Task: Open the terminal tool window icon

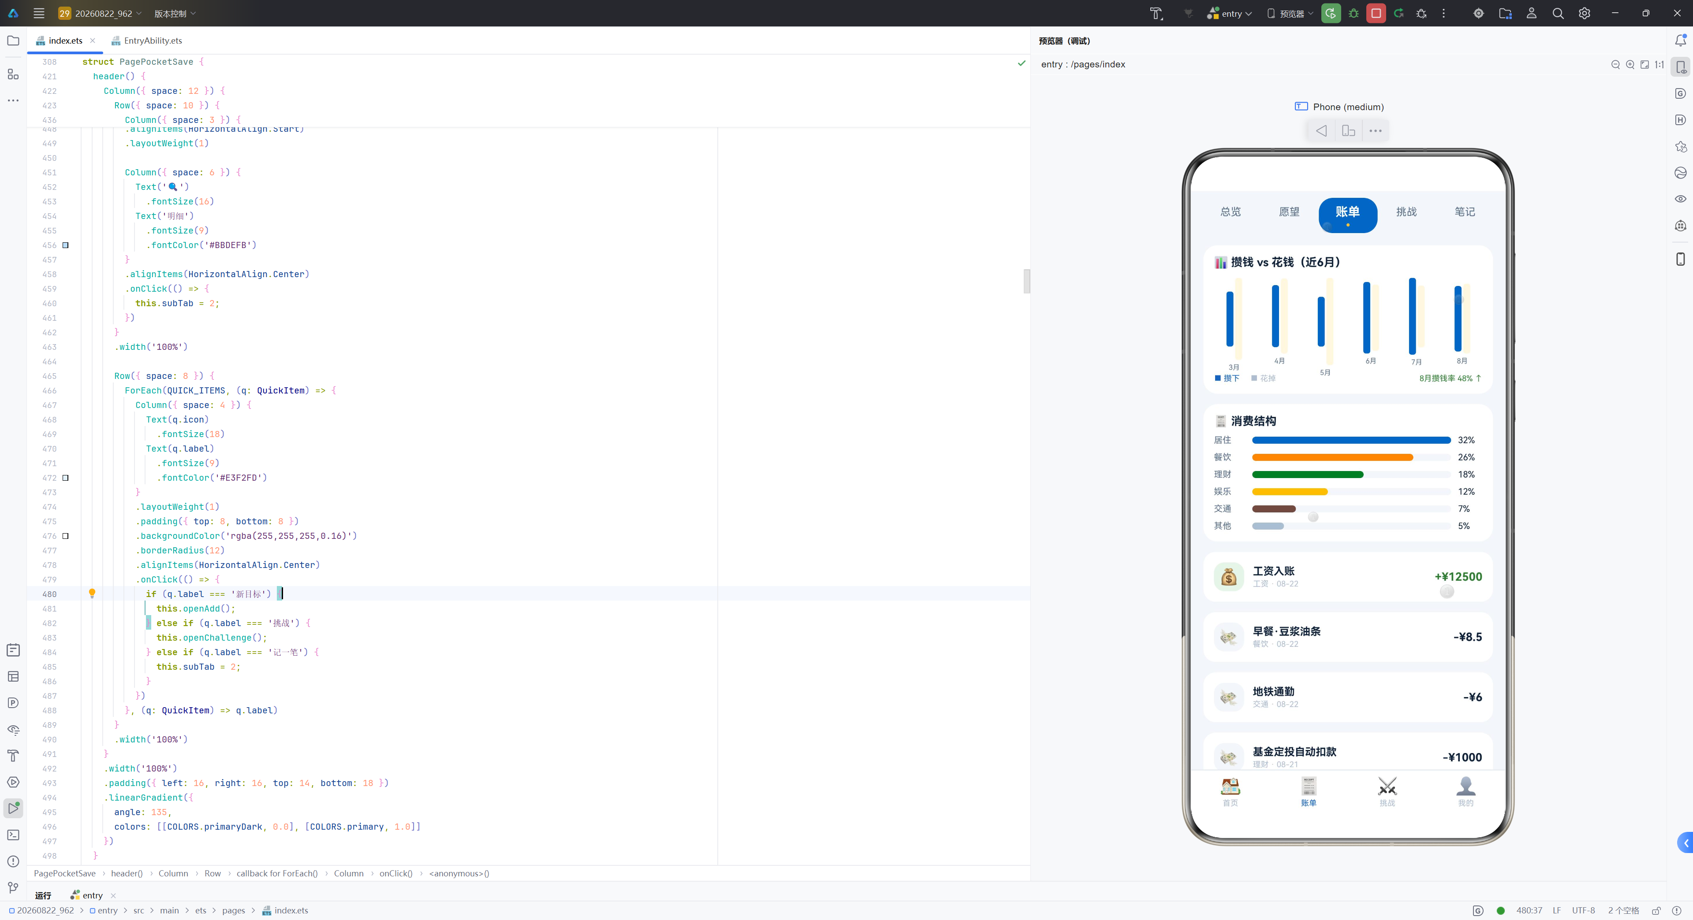Action: [x=13, y=835]
